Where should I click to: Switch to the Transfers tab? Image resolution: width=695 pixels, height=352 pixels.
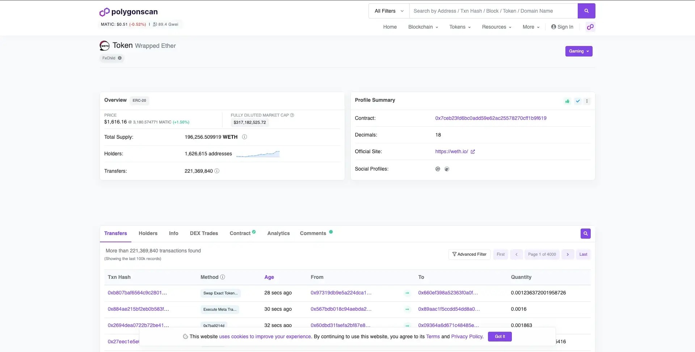[x=115, y=234]
